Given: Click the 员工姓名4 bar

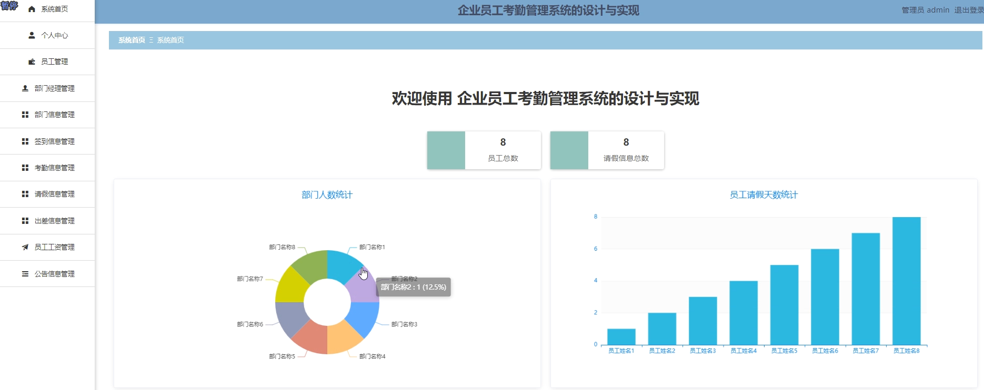Looking at the screenshot, I should pos(744,313).
